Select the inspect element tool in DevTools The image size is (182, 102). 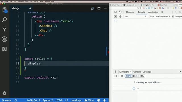pyautogui.click(x=116, y=12)
